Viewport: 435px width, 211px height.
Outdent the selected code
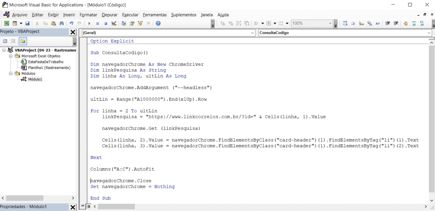coord(396,23)
